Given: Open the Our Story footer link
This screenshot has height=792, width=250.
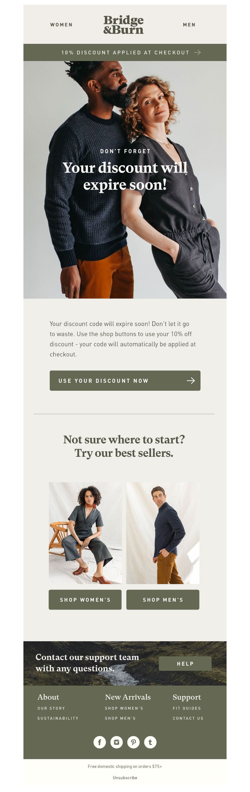Looking at the screenshot, I should 51,708.
